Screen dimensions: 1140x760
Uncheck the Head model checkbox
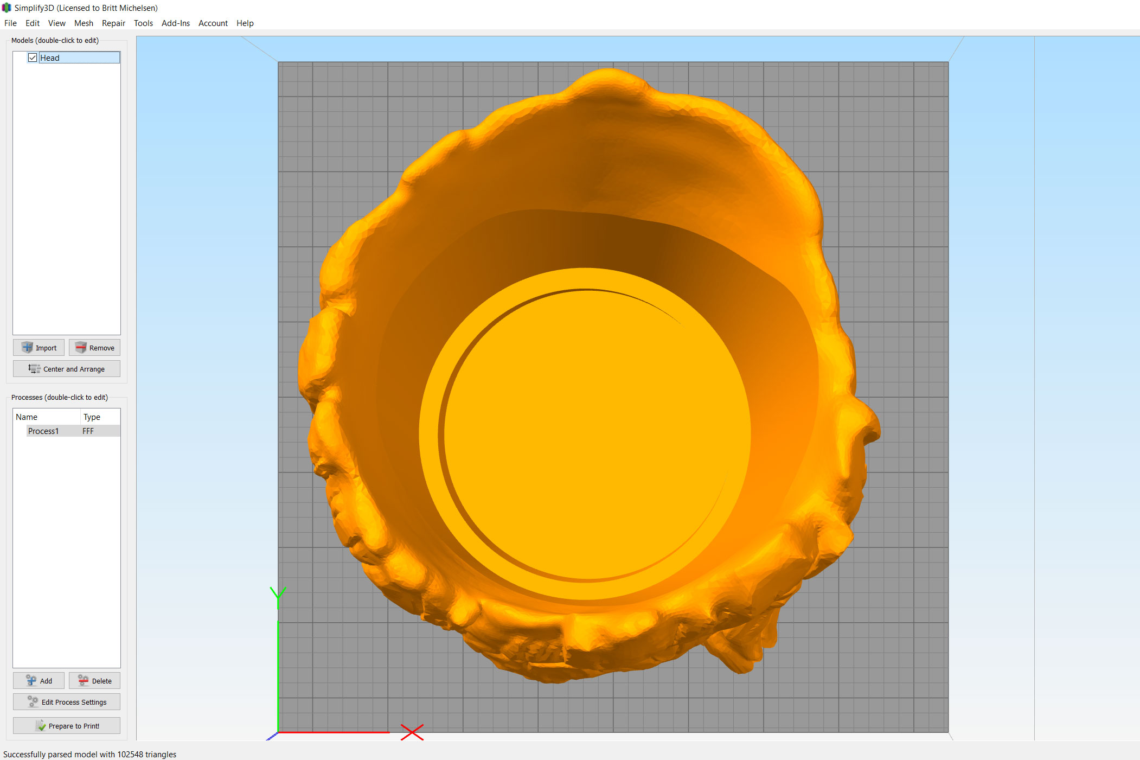(33, 58)
